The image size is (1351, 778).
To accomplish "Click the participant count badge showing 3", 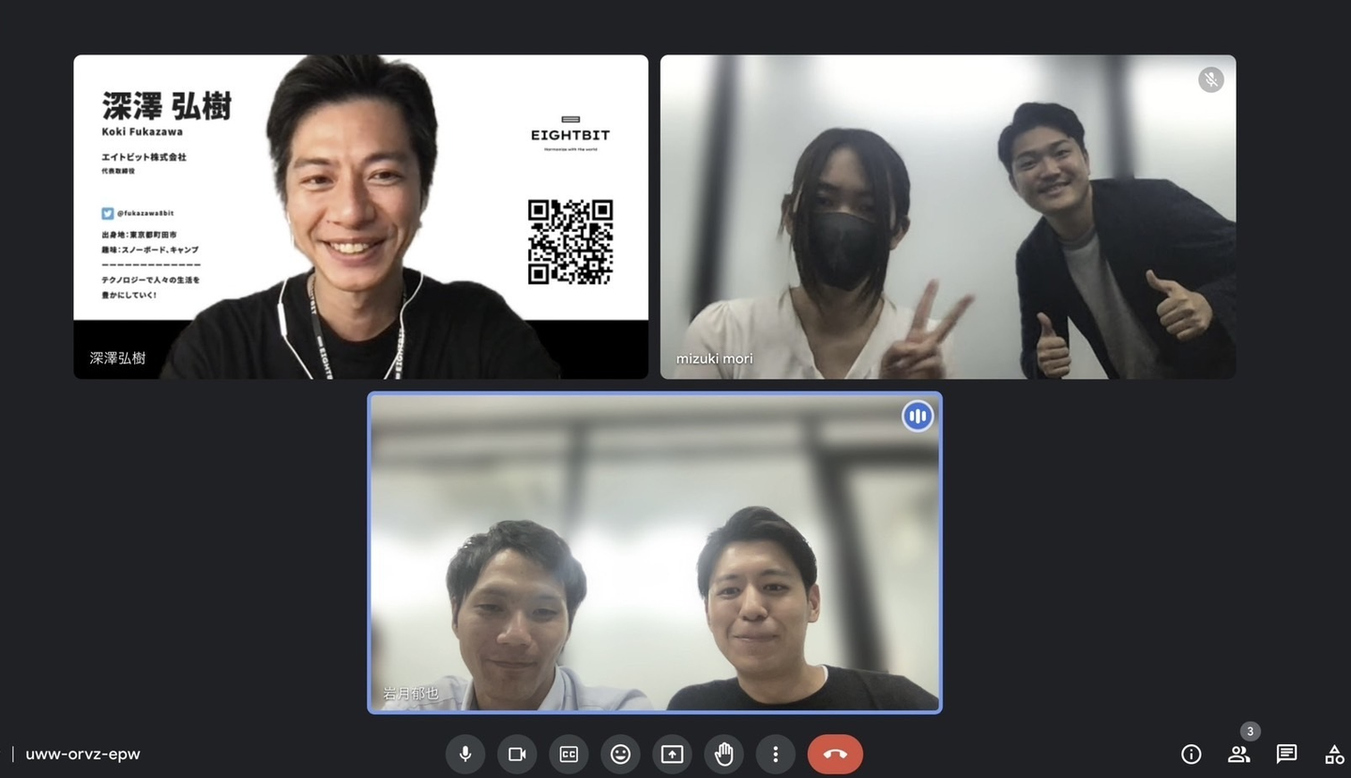I will [x=1250, y=731].
